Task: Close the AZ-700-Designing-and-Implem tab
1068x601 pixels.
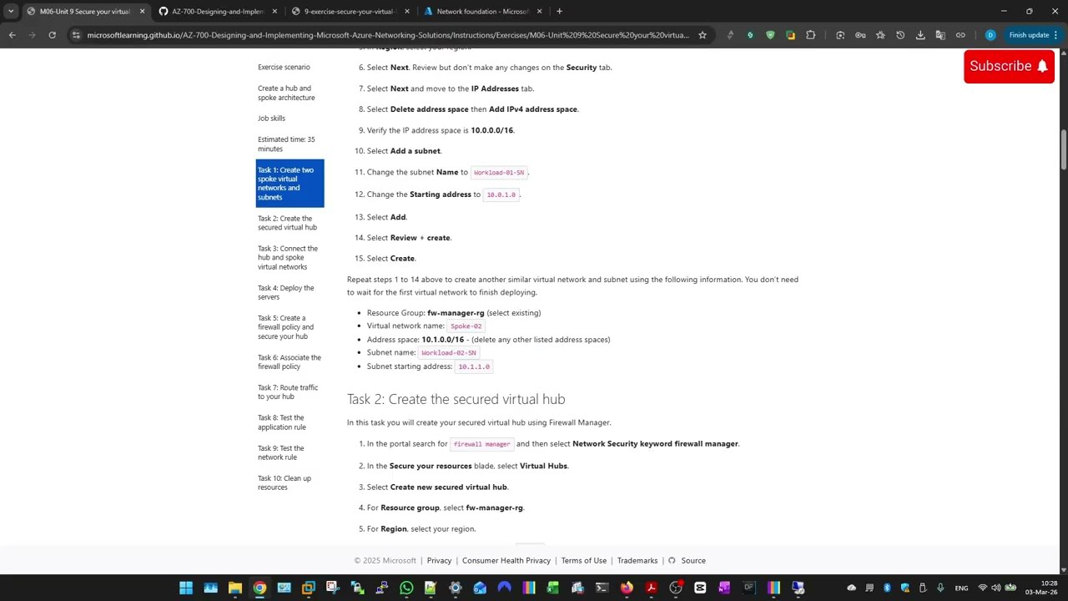Action: coord(275,11)
